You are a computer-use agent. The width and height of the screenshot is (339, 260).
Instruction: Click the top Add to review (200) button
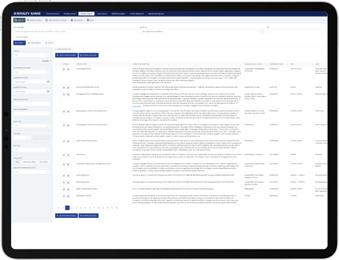click(x=67, y=56)
